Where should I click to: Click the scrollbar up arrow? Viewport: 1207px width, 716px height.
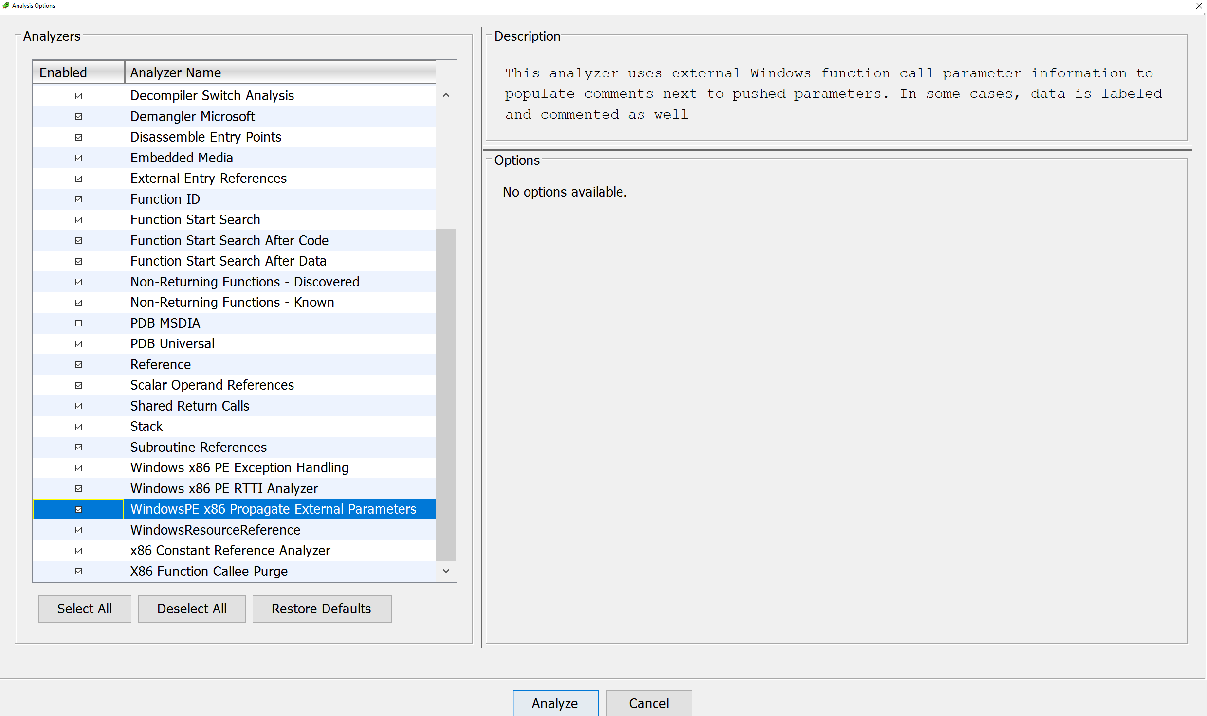(x=446, y=95)
